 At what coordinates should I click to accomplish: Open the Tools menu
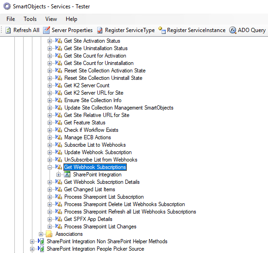pos(30,19)
